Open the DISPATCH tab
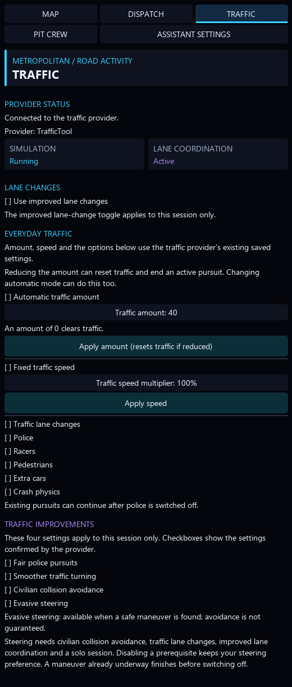 pos(146,14)
